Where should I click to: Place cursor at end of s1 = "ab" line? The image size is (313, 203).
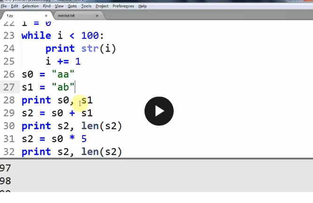point(75,87)
